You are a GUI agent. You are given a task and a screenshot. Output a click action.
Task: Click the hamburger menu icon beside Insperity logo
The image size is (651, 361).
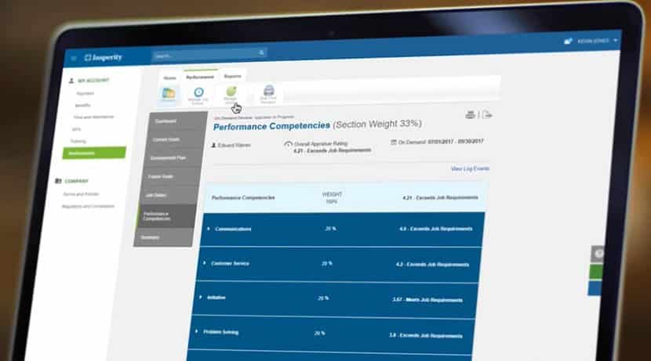coord(74,57)
